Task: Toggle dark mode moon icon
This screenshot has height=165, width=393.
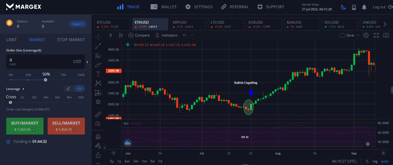Action: (x=343, y=7)
